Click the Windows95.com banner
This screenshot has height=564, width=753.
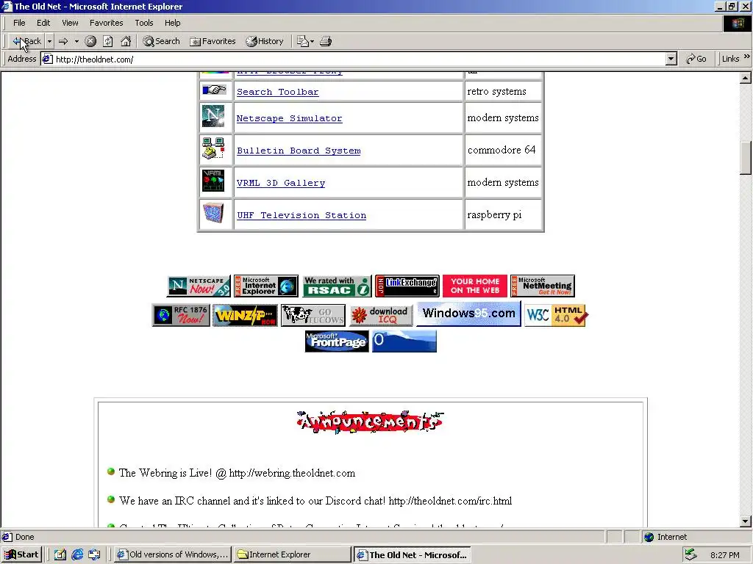(x=468, y=314)
